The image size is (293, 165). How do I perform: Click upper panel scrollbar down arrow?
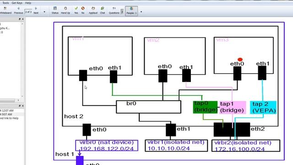click(22, 96)
